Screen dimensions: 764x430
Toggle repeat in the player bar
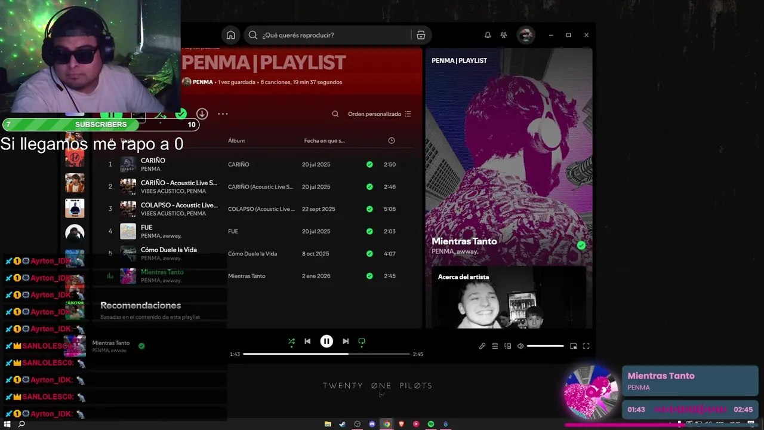tap(362, 342)
